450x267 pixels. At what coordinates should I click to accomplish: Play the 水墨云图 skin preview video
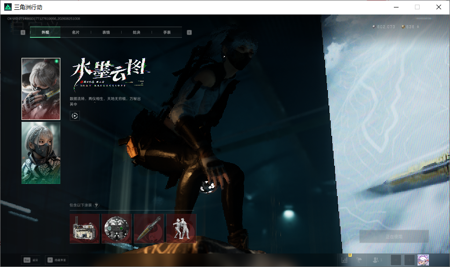tap(75, 116)
